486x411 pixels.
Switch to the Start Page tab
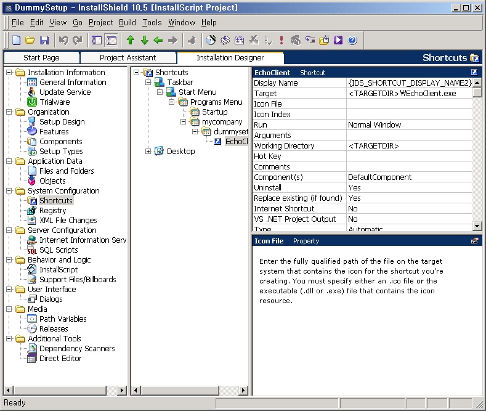(x=41, y=58)
